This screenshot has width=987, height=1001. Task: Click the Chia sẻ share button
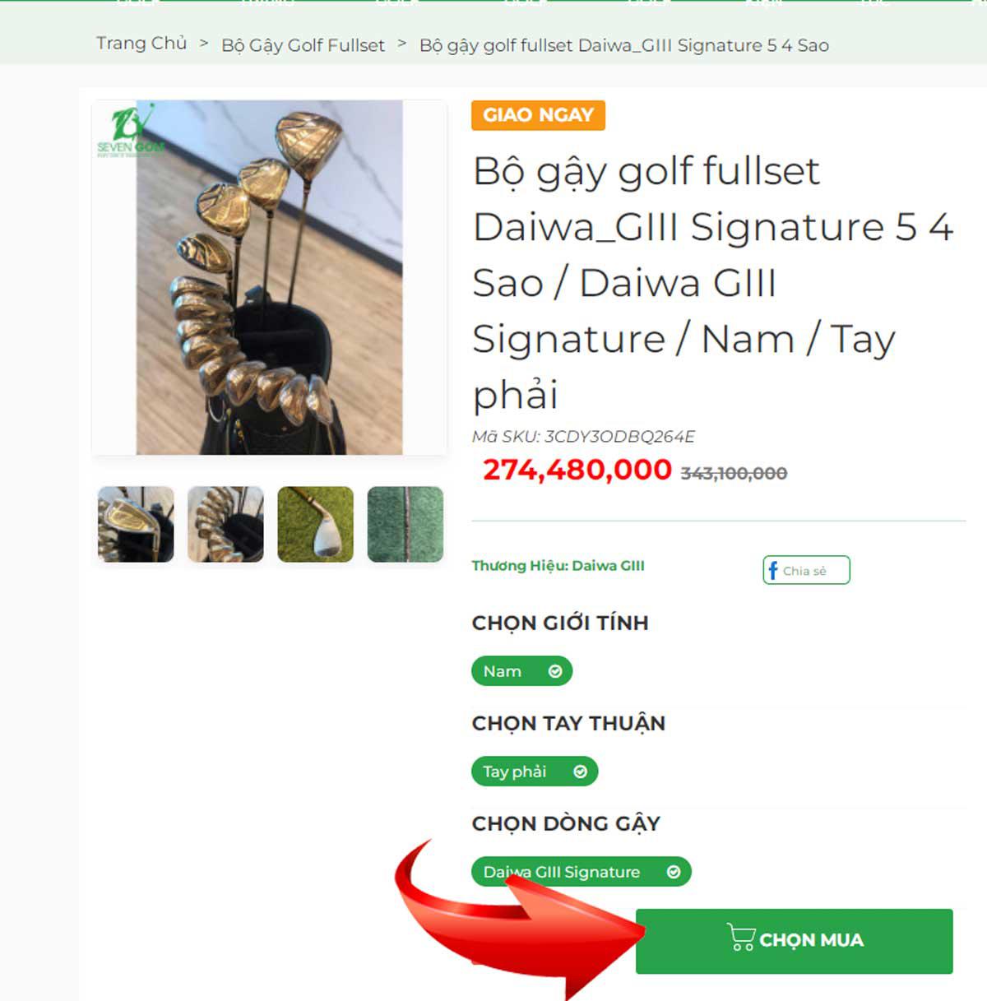[x=806, y=570]
